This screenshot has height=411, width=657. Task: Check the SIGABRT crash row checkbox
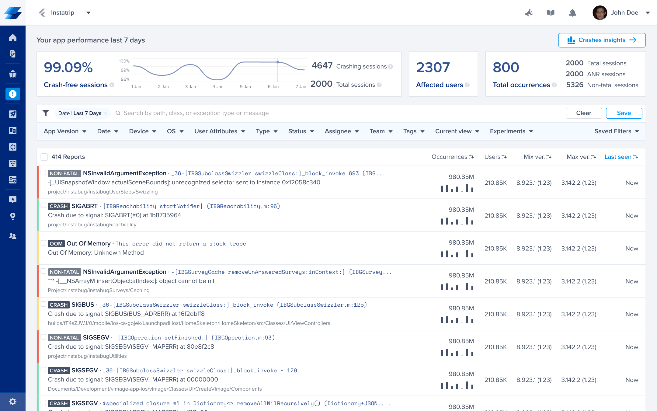point(43,206)
